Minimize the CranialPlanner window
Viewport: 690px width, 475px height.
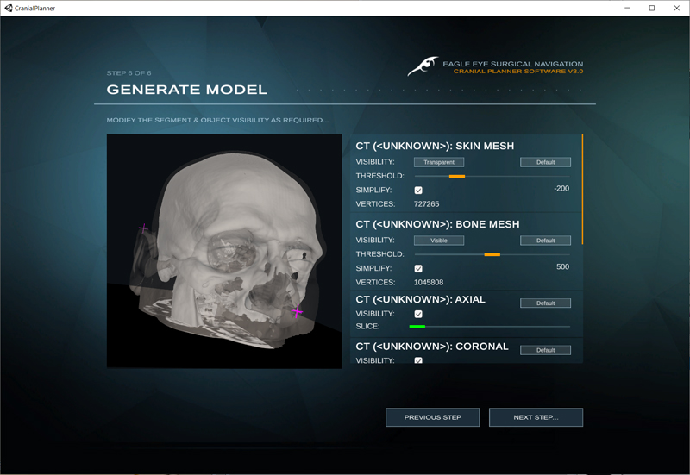click(x=627, y=8)
